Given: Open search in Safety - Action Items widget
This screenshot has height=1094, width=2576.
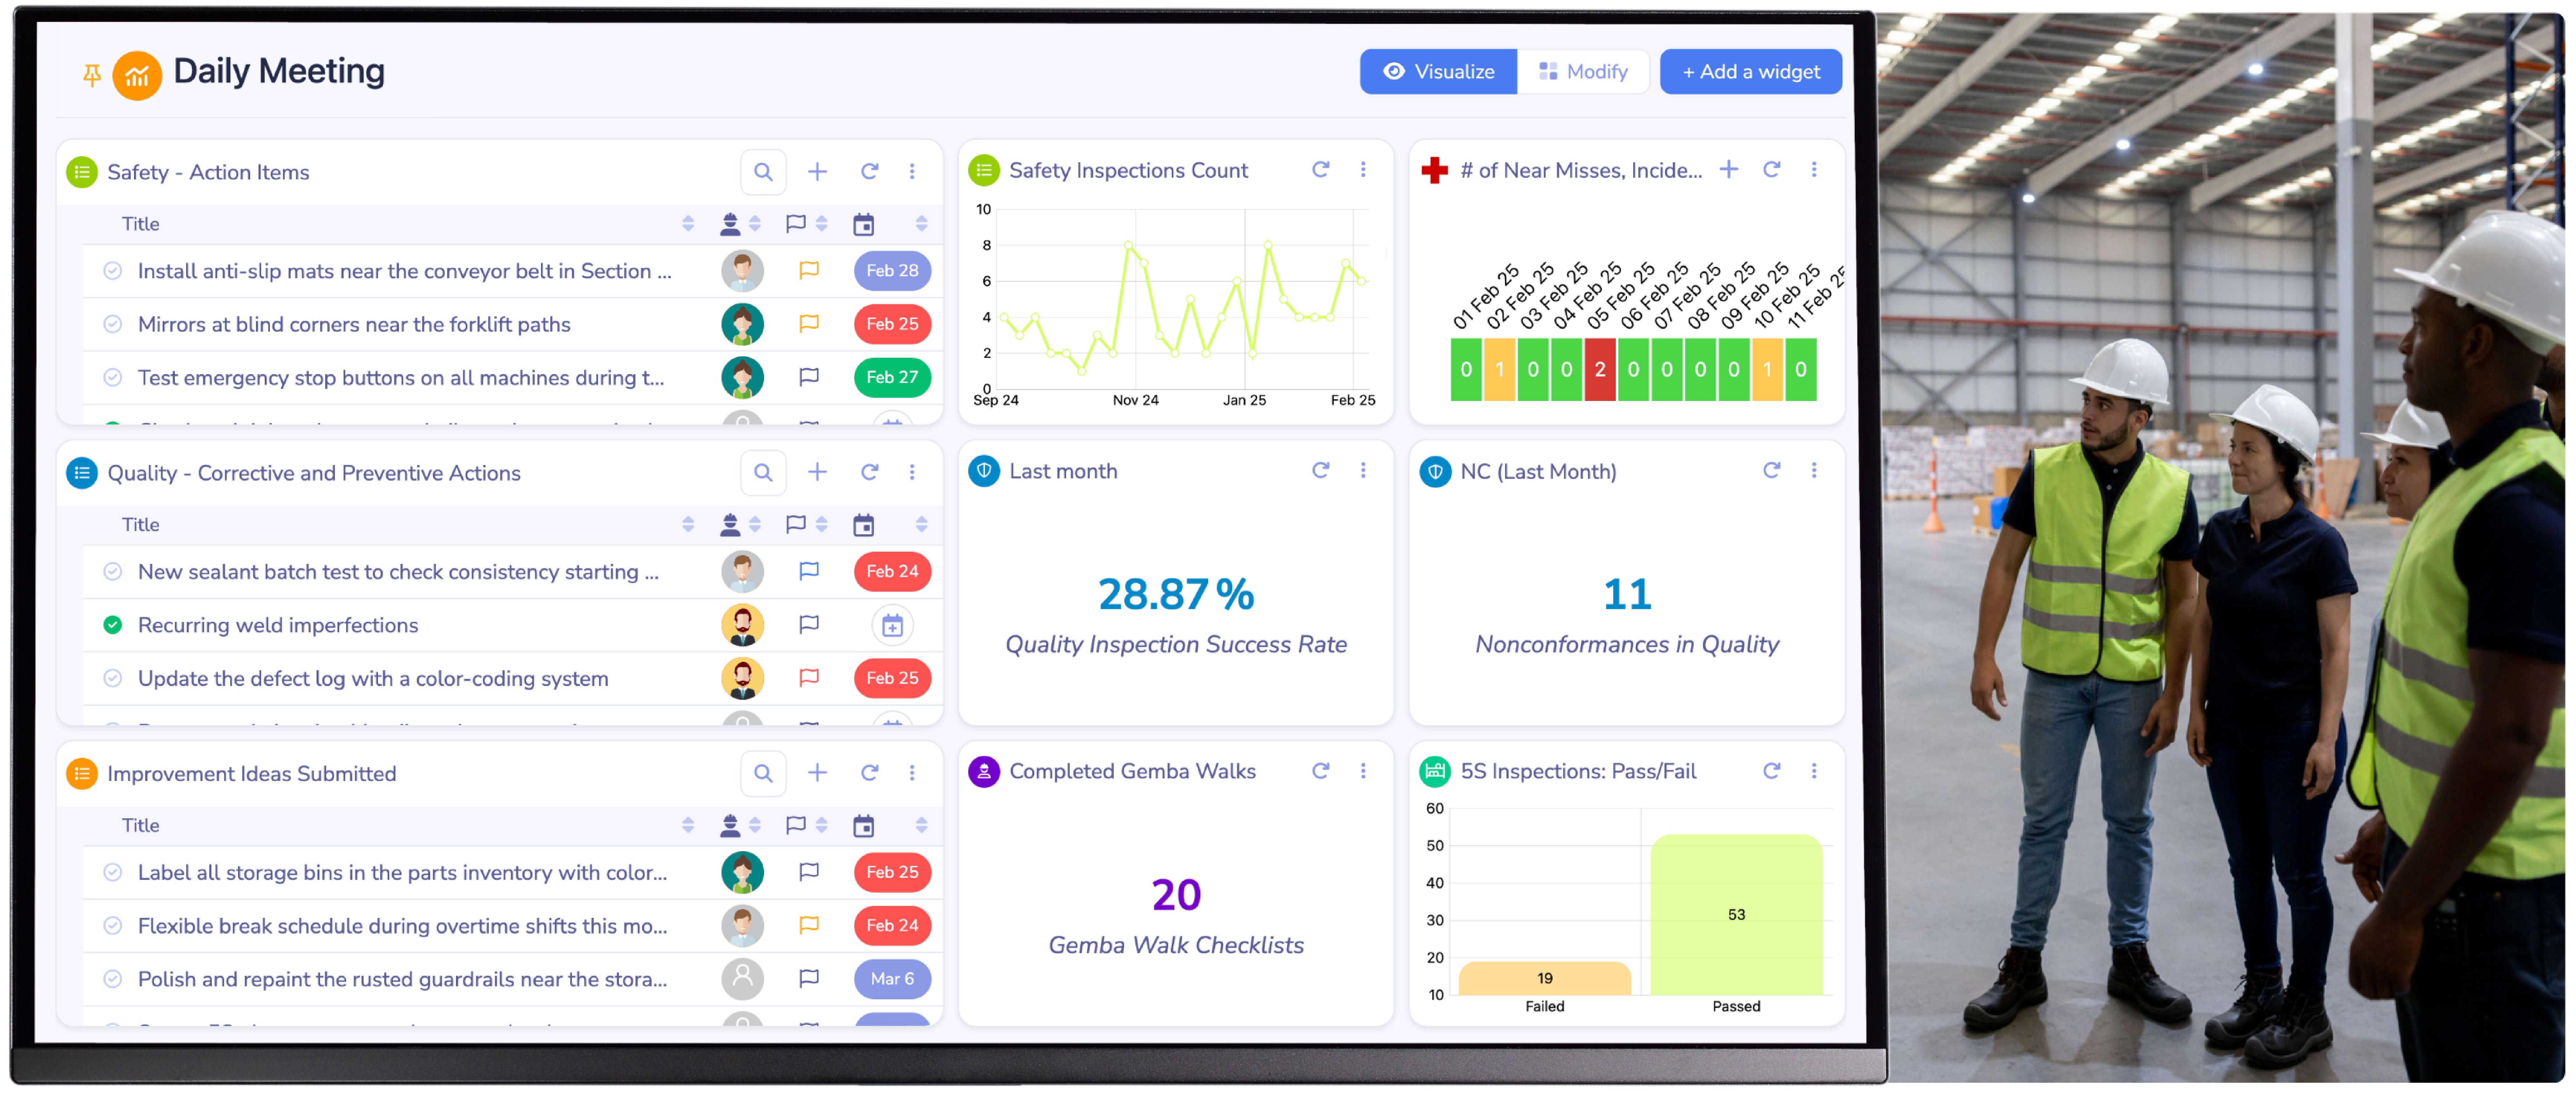Looking at the screenshot, I should [763, 172].
